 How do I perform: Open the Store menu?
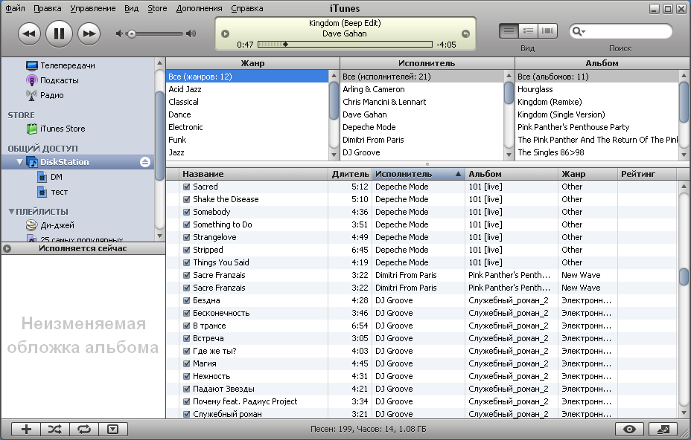tap(157, 8)
